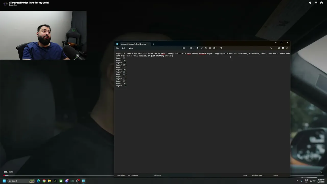The height and width of the screenshot is (184, 327).
Task: Open the Copilot rewrite icon in Notepad
Action: (271, 48)
